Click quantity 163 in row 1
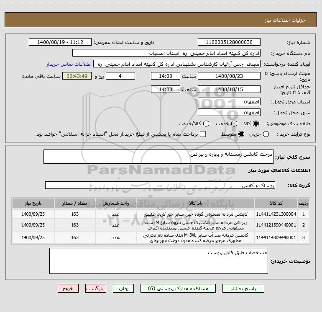The image size is (322, 312). [75, 214]
